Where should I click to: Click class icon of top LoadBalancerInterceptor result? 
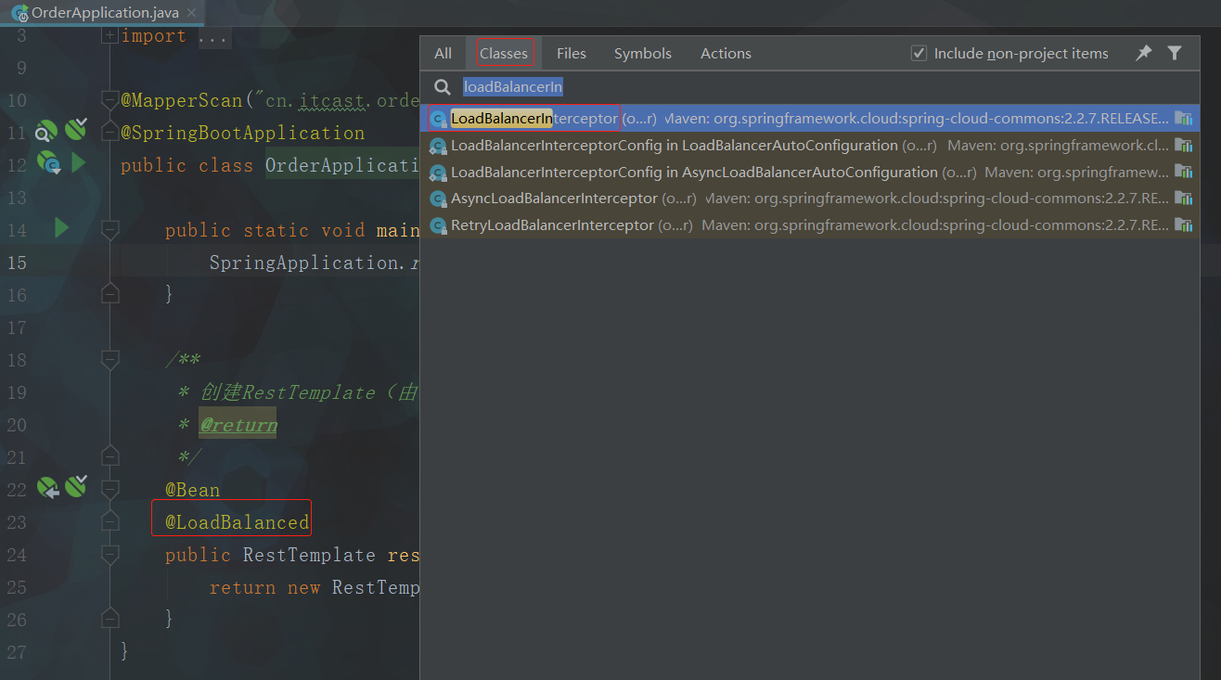pos(438,119)
